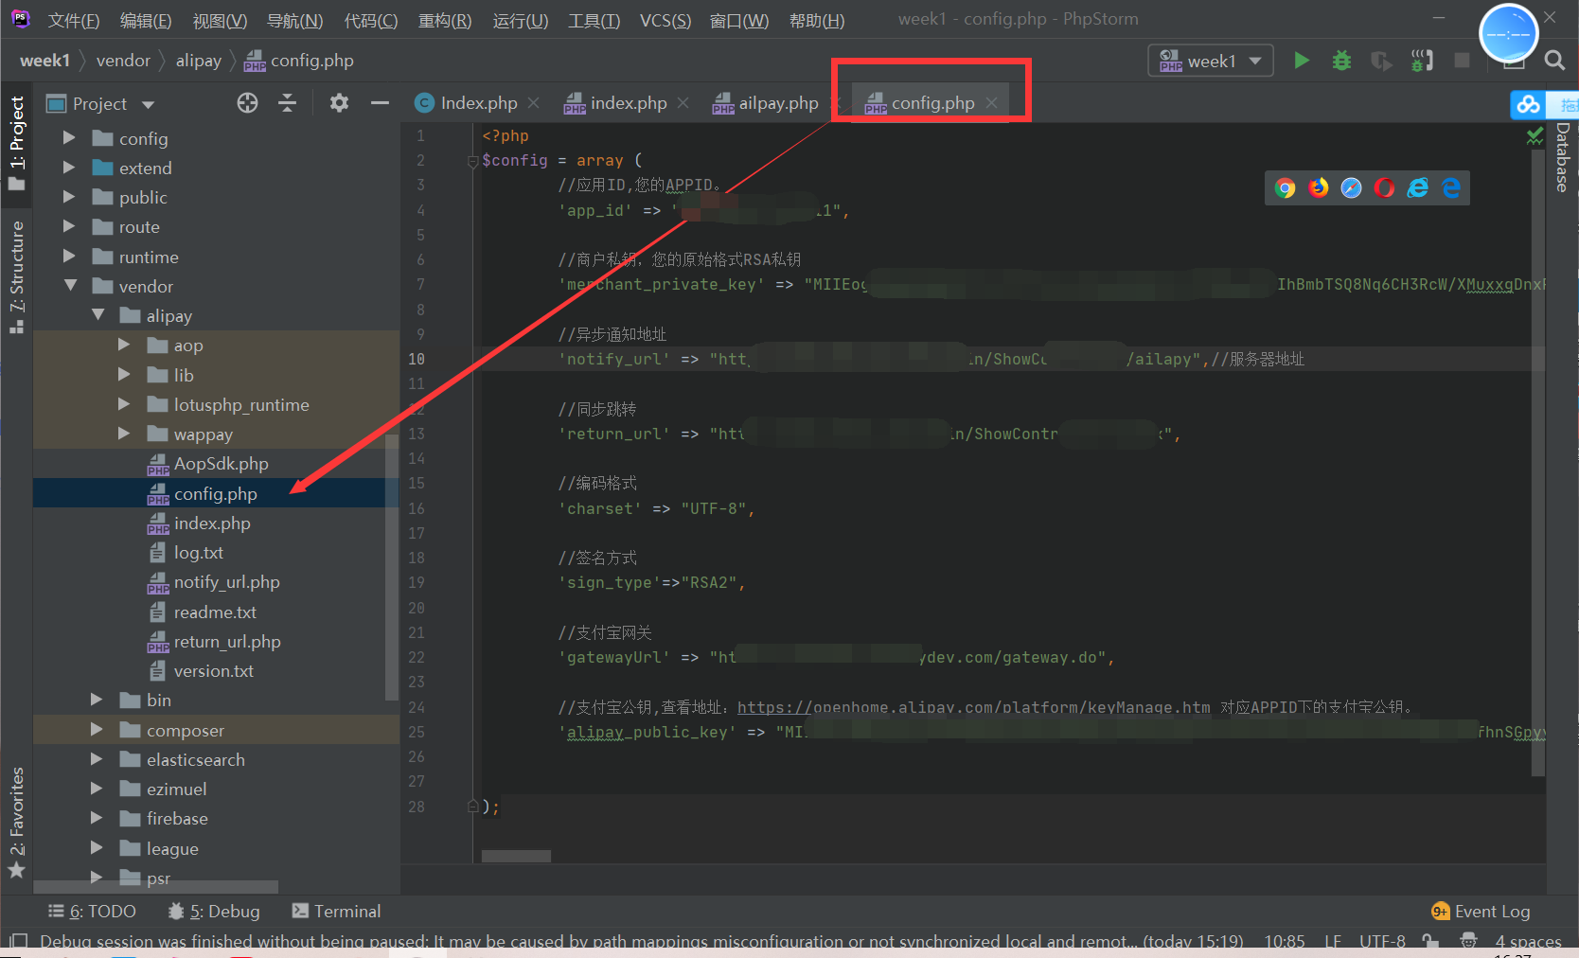This screenshot has height=958, width=1579.
Task: Select the config.php editor tab
Action: click(932, 103)
